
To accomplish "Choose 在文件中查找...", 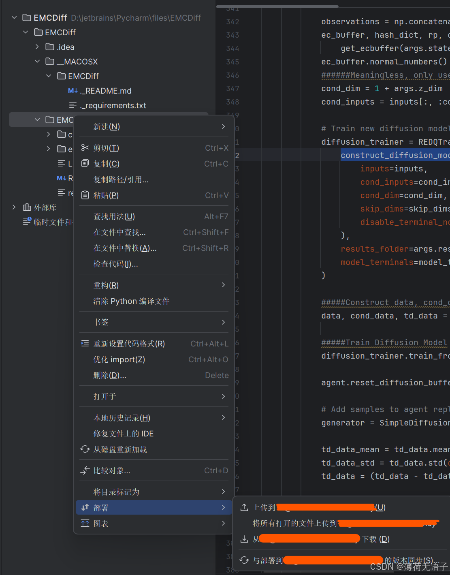I will [154, 232].
